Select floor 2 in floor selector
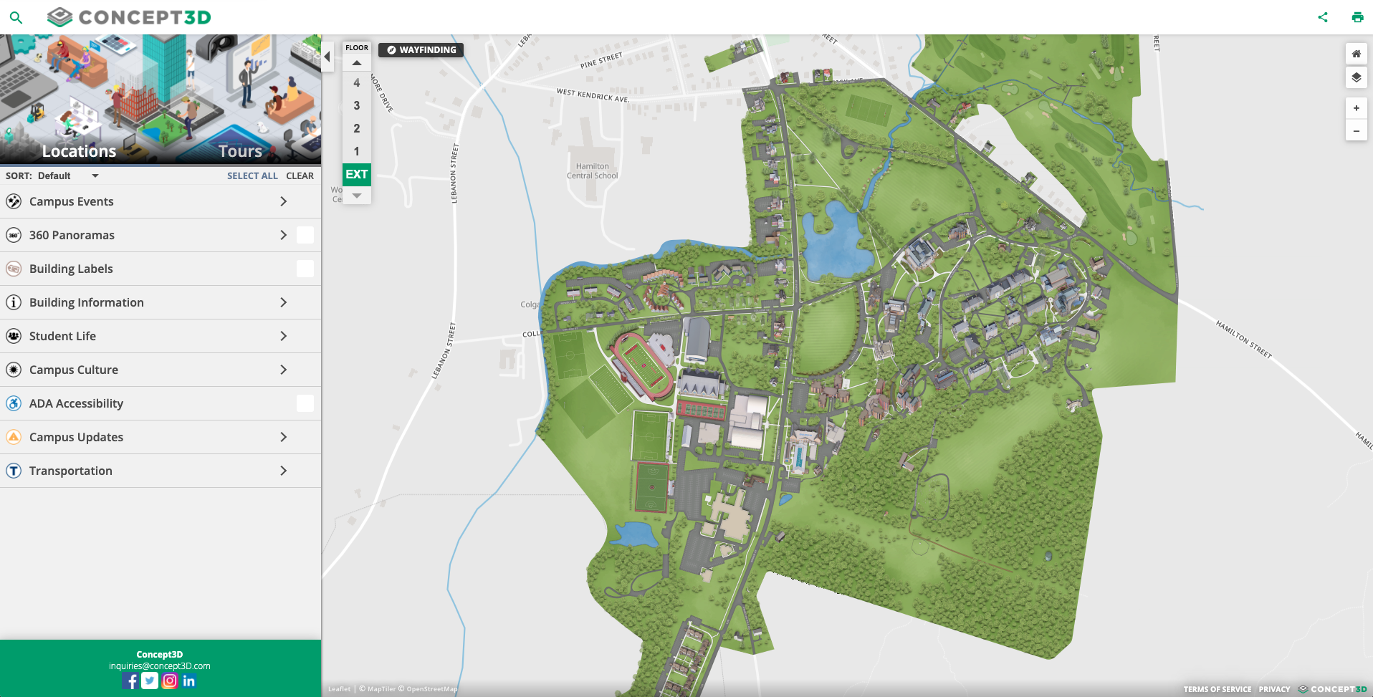 (356, 128)
